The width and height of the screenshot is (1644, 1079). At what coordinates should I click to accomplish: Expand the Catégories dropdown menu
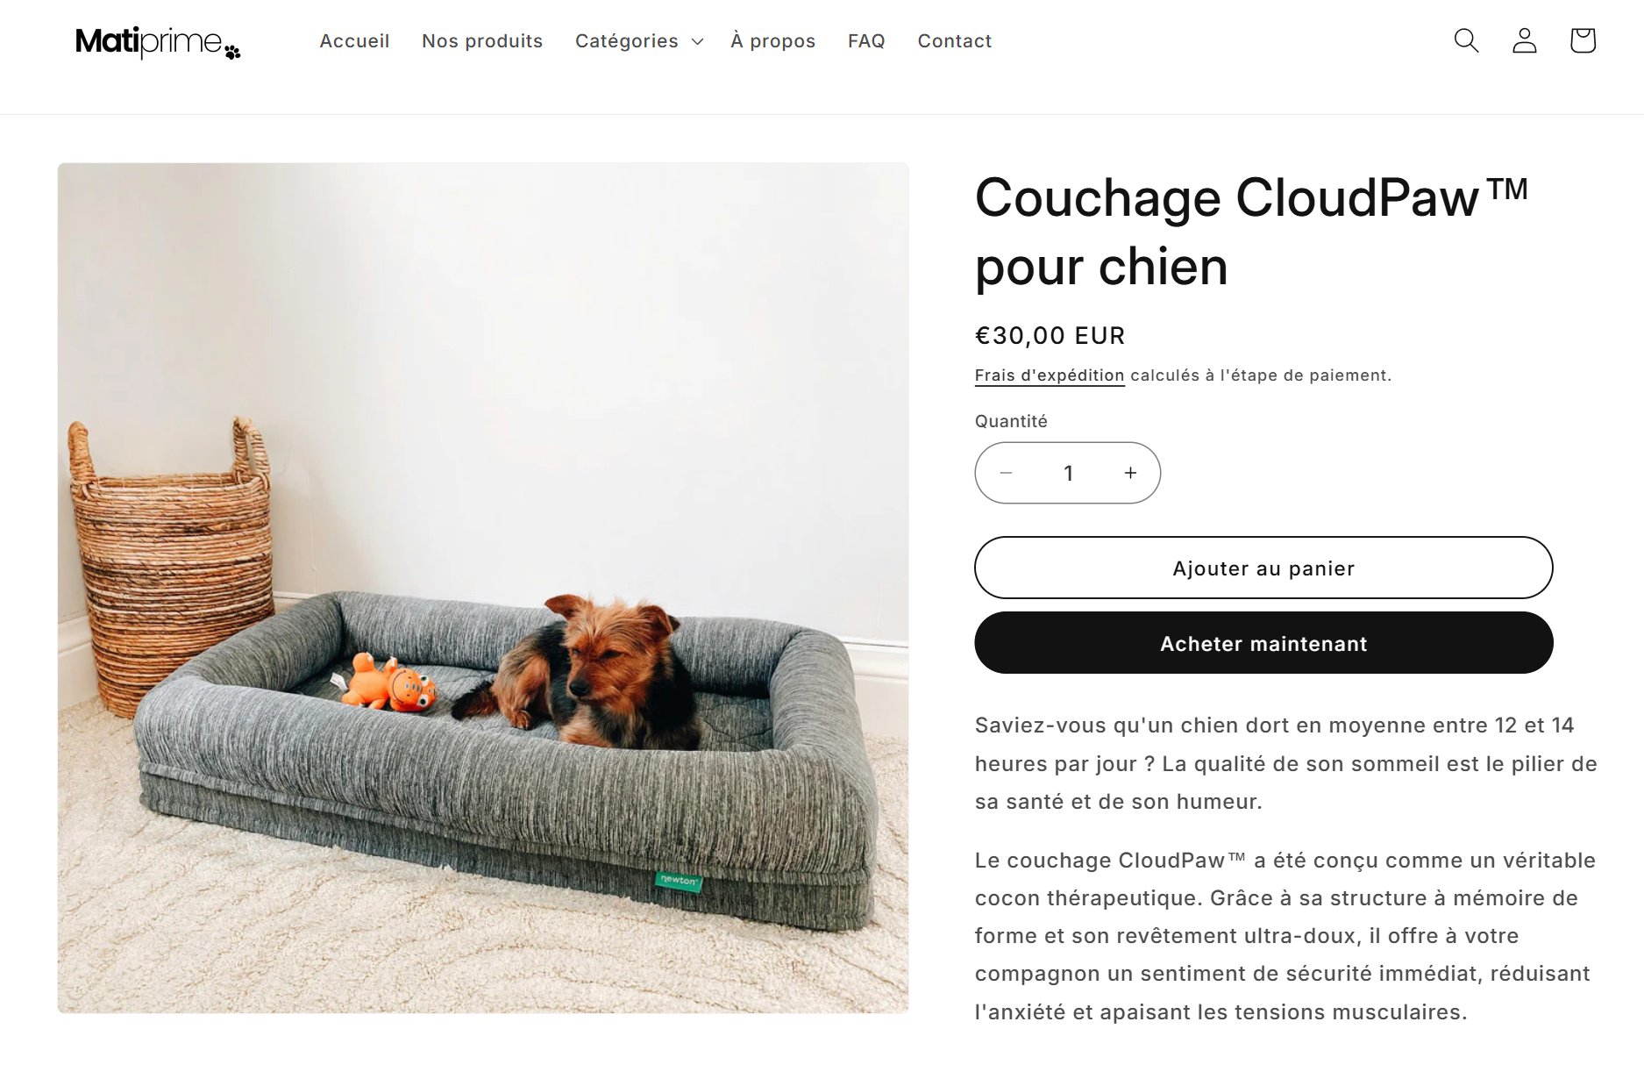pos(639,41)
